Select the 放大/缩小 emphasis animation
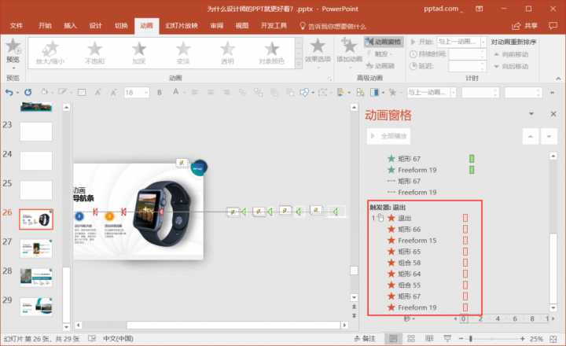 pos(50,53)
